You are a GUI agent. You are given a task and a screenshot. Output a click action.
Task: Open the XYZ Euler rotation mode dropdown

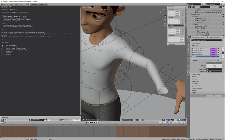pos(176,25)
